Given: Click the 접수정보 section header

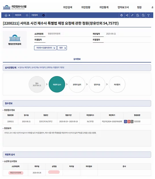Looking at the screenshot, I should [77, 104].
